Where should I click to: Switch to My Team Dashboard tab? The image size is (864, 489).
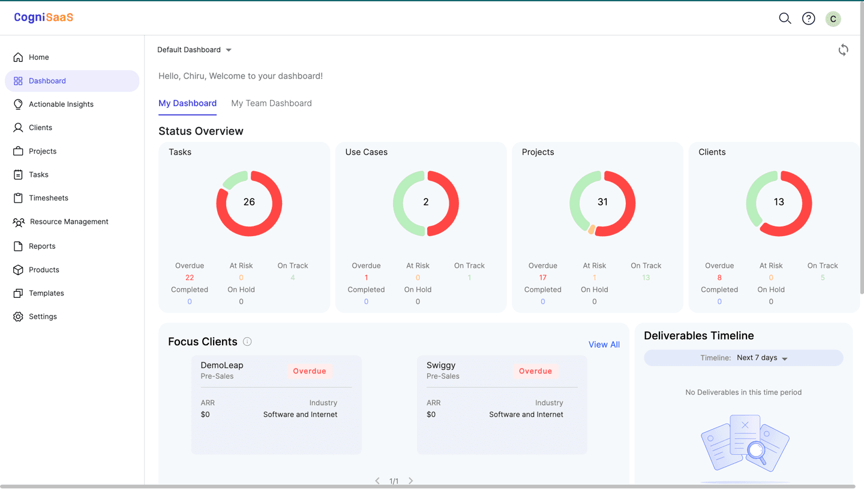pos(271,103)
